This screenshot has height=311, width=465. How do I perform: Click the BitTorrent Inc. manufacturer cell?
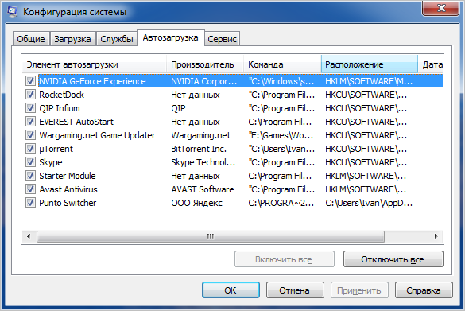(199, 149)
